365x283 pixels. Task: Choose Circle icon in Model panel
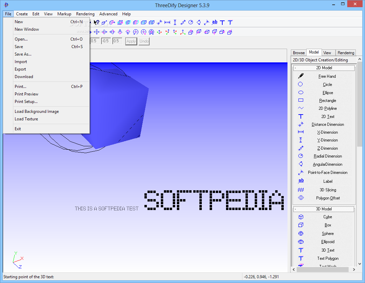click(x=300, y=84)
